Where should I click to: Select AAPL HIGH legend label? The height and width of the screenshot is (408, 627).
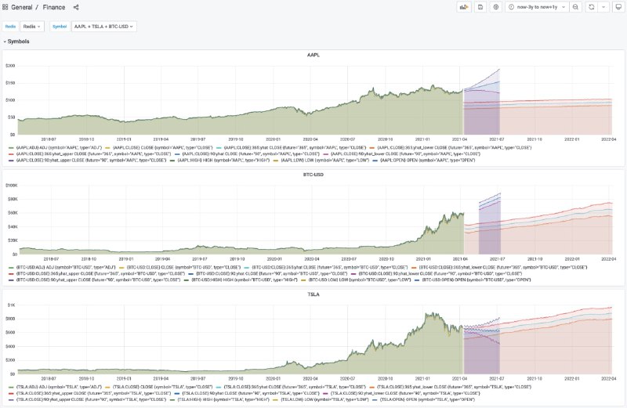[x=223, y=161]
